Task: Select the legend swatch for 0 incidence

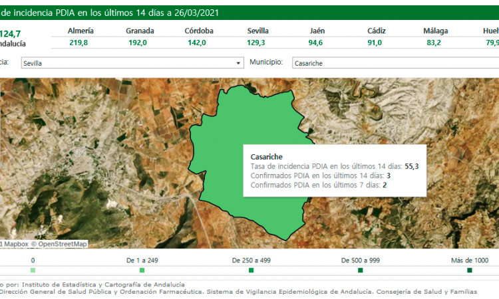Action: pos(33,270)
